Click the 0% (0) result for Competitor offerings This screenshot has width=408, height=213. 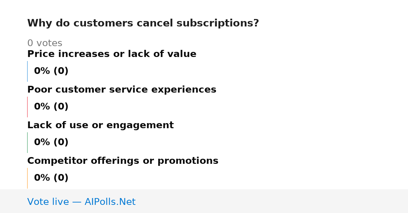[51, 178]
